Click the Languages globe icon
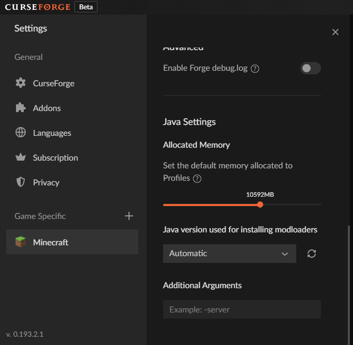 click(21, 133)
